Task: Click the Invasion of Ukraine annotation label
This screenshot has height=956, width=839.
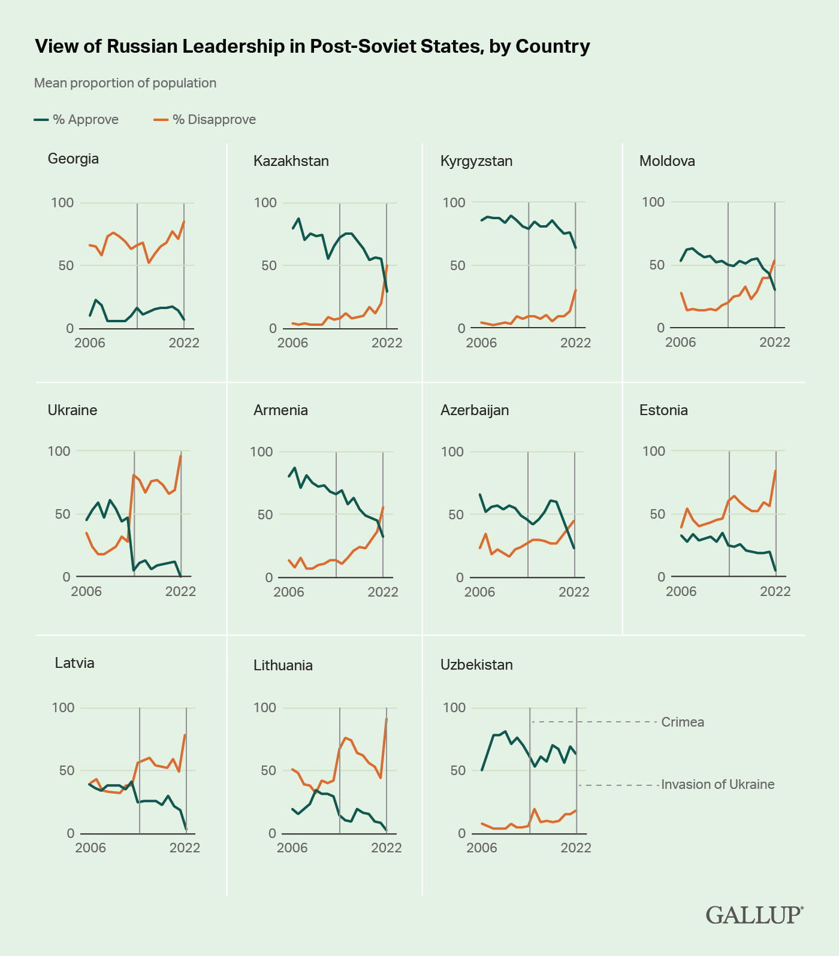Action: click(717, 785)
